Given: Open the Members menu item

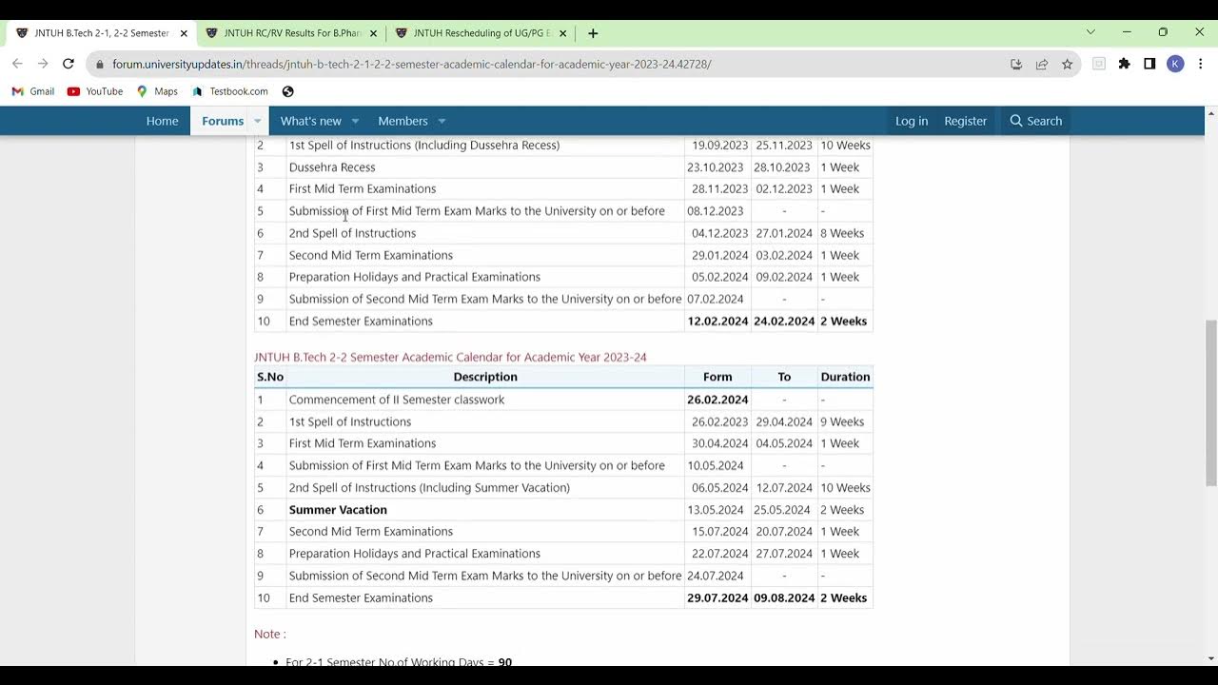Looking at the screenshot, I should pyautogui.click(x=403, y=121).
